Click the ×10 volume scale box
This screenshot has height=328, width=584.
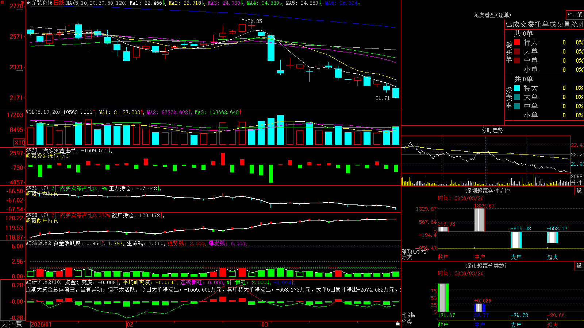19,142
